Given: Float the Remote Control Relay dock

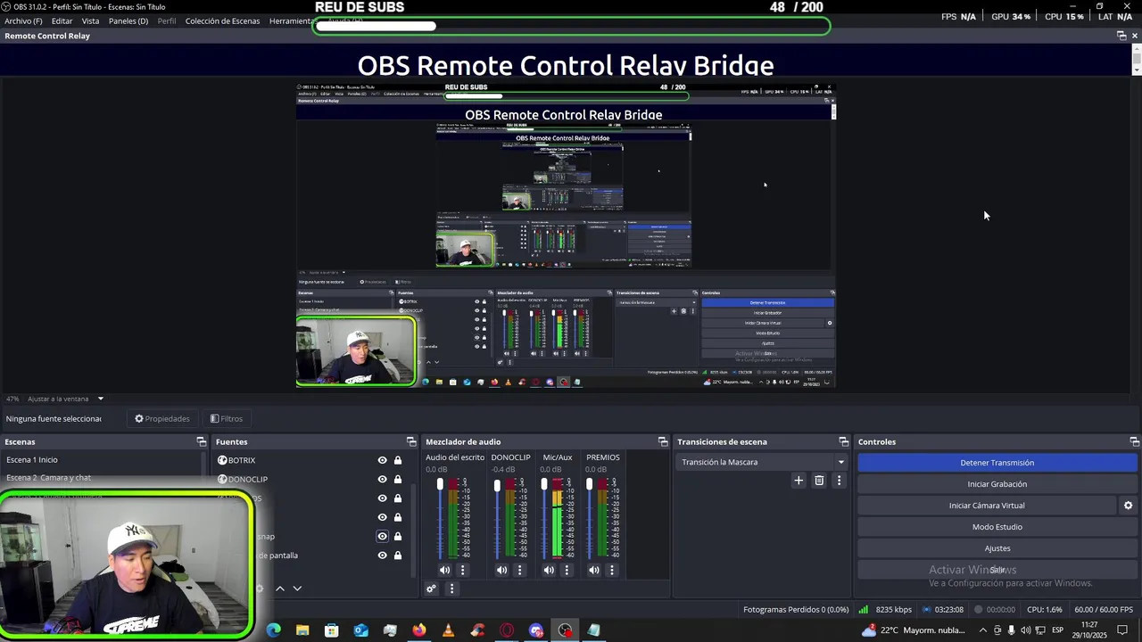Looking at the screenshot, I should tap(1121, 36).
